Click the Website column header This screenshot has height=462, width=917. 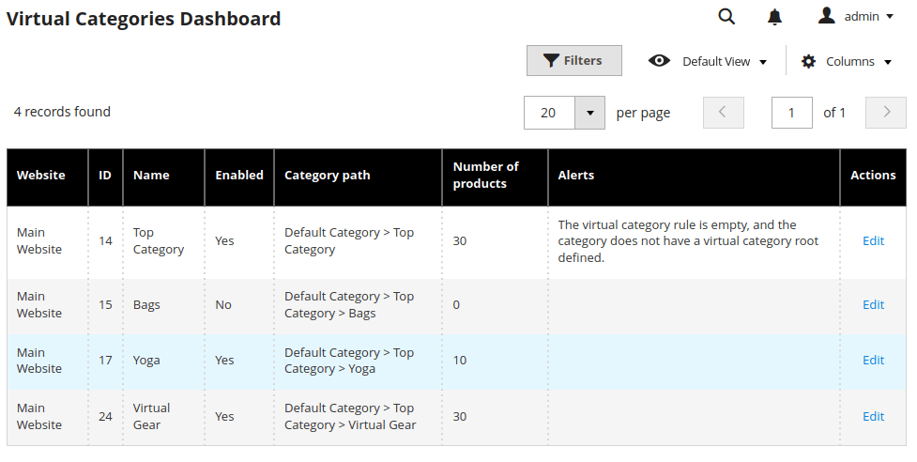[41, 176]
